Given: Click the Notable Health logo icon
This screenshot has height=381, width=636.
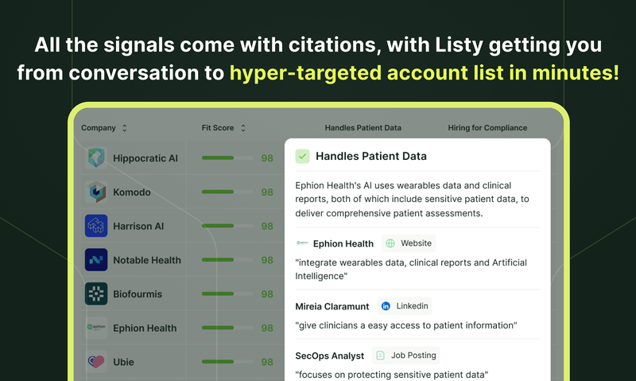Looking at the screenshot, I should (96, 259).
